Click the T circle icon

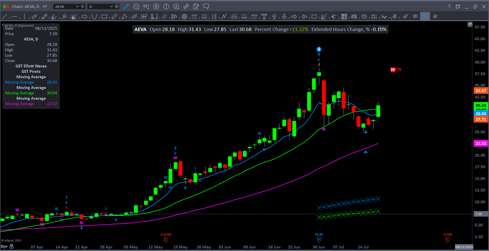click(x=166, y=6)
